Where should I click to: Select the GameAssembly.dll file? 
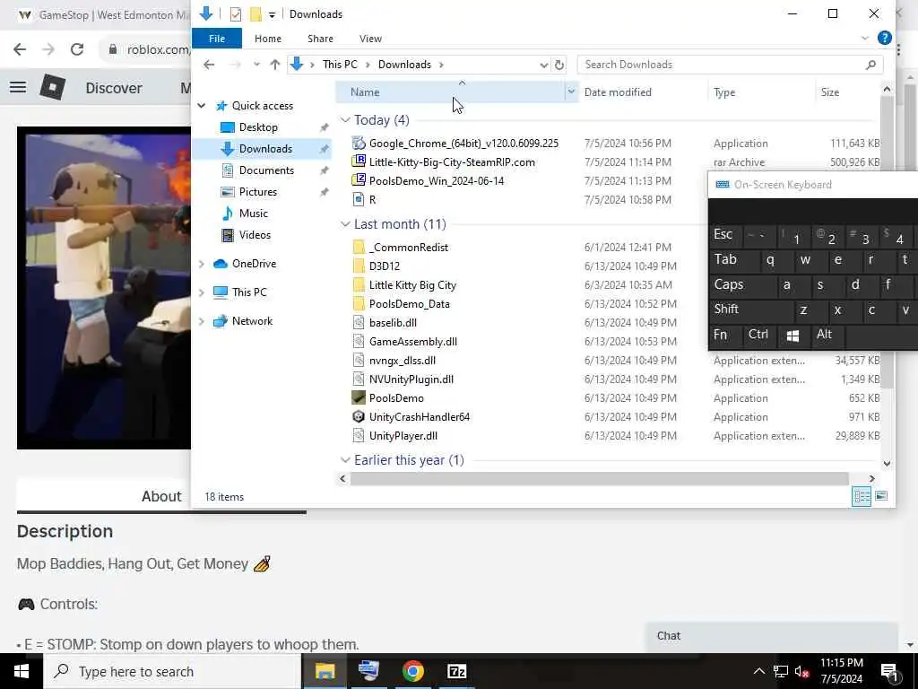(412, 342)
